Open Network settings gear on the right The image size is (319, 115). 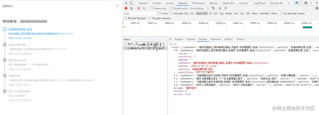coord(317,8)
